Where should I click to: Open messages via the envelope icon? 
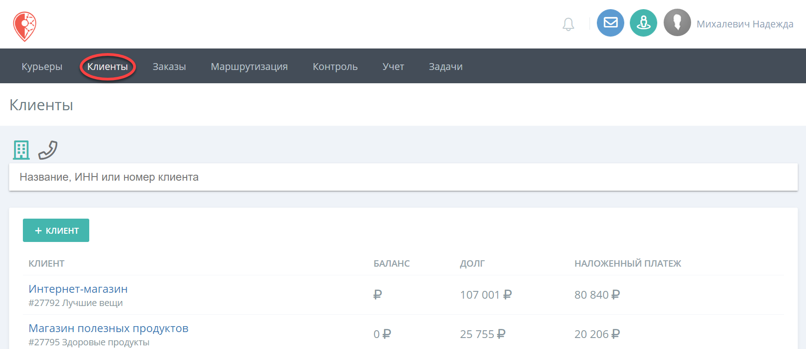[611, 23]
